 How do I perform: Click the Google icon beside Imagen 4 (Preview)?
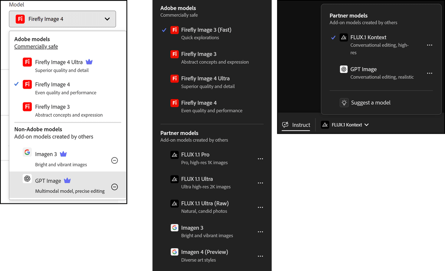[x=174, y=252]
